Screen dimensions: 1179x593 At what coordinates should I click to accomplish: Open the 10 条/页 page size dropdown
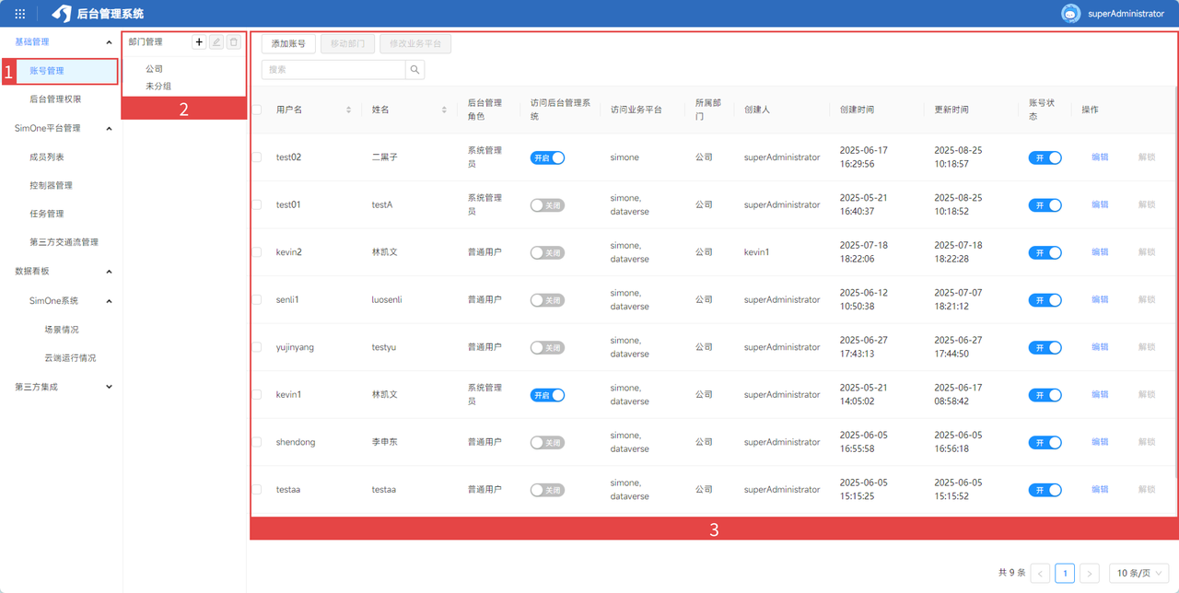point(1138,574)
